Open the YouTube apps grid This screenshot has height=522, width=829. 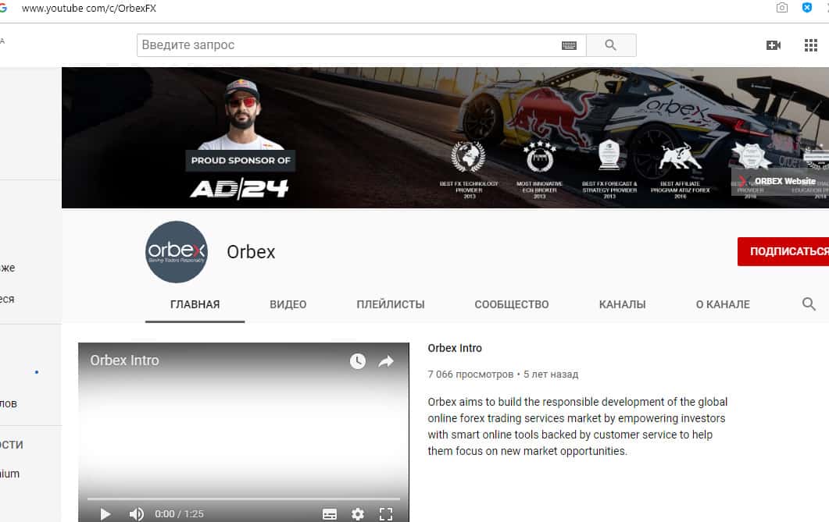(x=810, y=45)
